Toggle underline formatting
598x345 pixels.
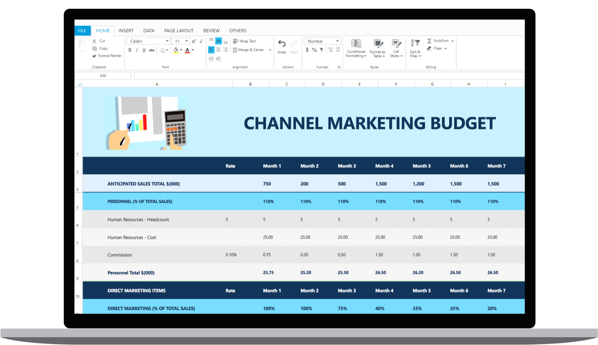point(144,50)
